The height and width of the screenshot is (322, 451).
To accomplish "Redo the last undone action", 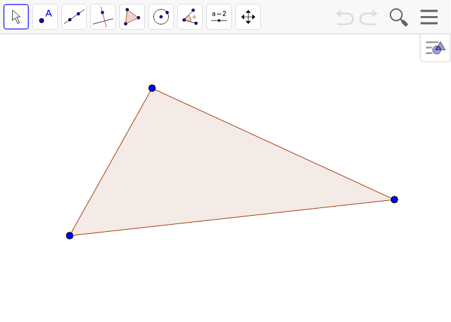I will tap(369, 17).
